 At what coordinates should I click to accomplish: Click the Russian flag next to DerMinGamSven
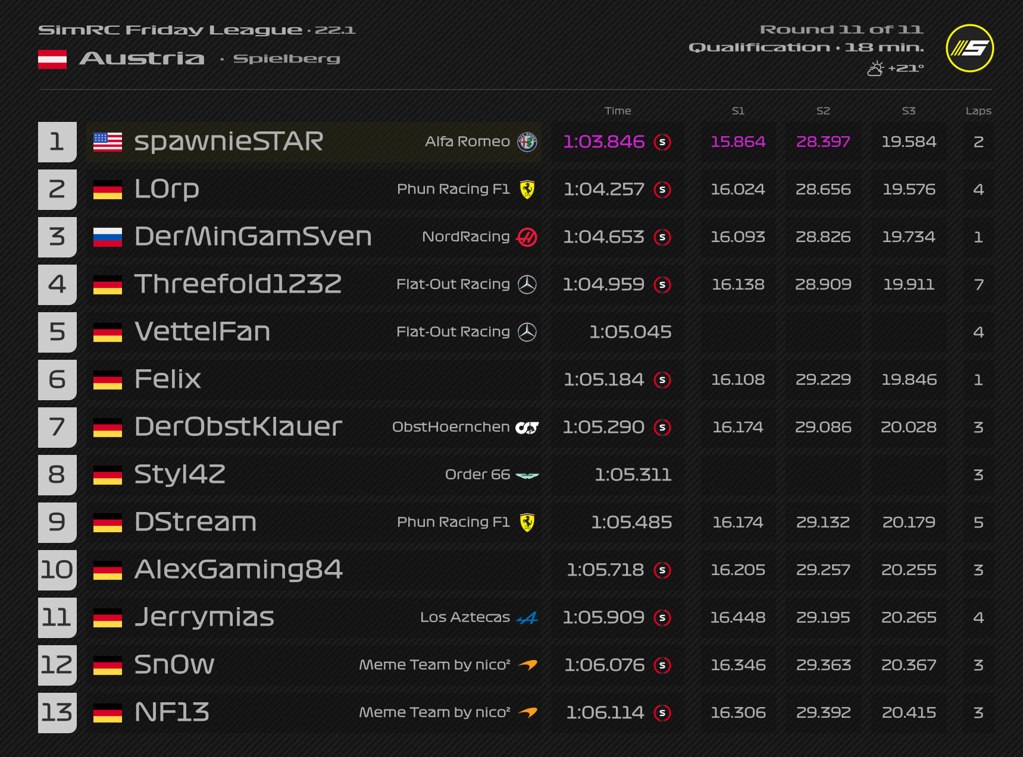pyautogui.click(x=108, y=237)
